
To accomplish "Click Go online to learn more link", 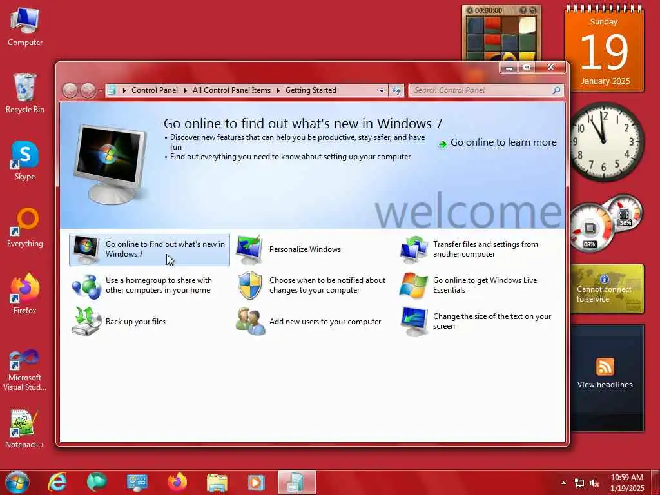I will pos(503,142).
